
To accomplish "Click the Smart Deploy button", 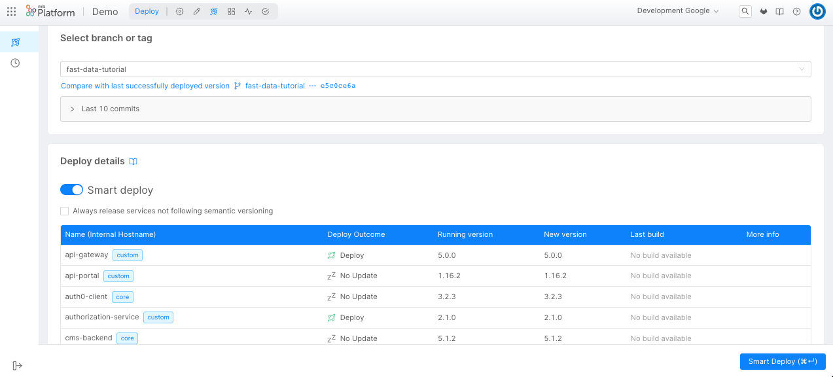I will pos(782,361).
